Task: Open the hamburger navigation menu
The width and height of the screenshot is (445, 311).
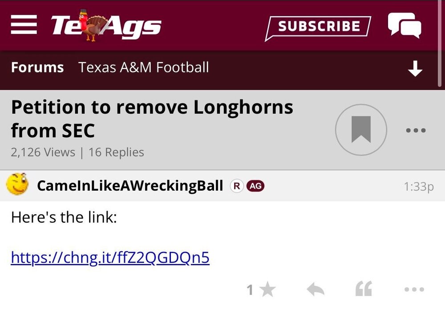Action: [24, 25]
